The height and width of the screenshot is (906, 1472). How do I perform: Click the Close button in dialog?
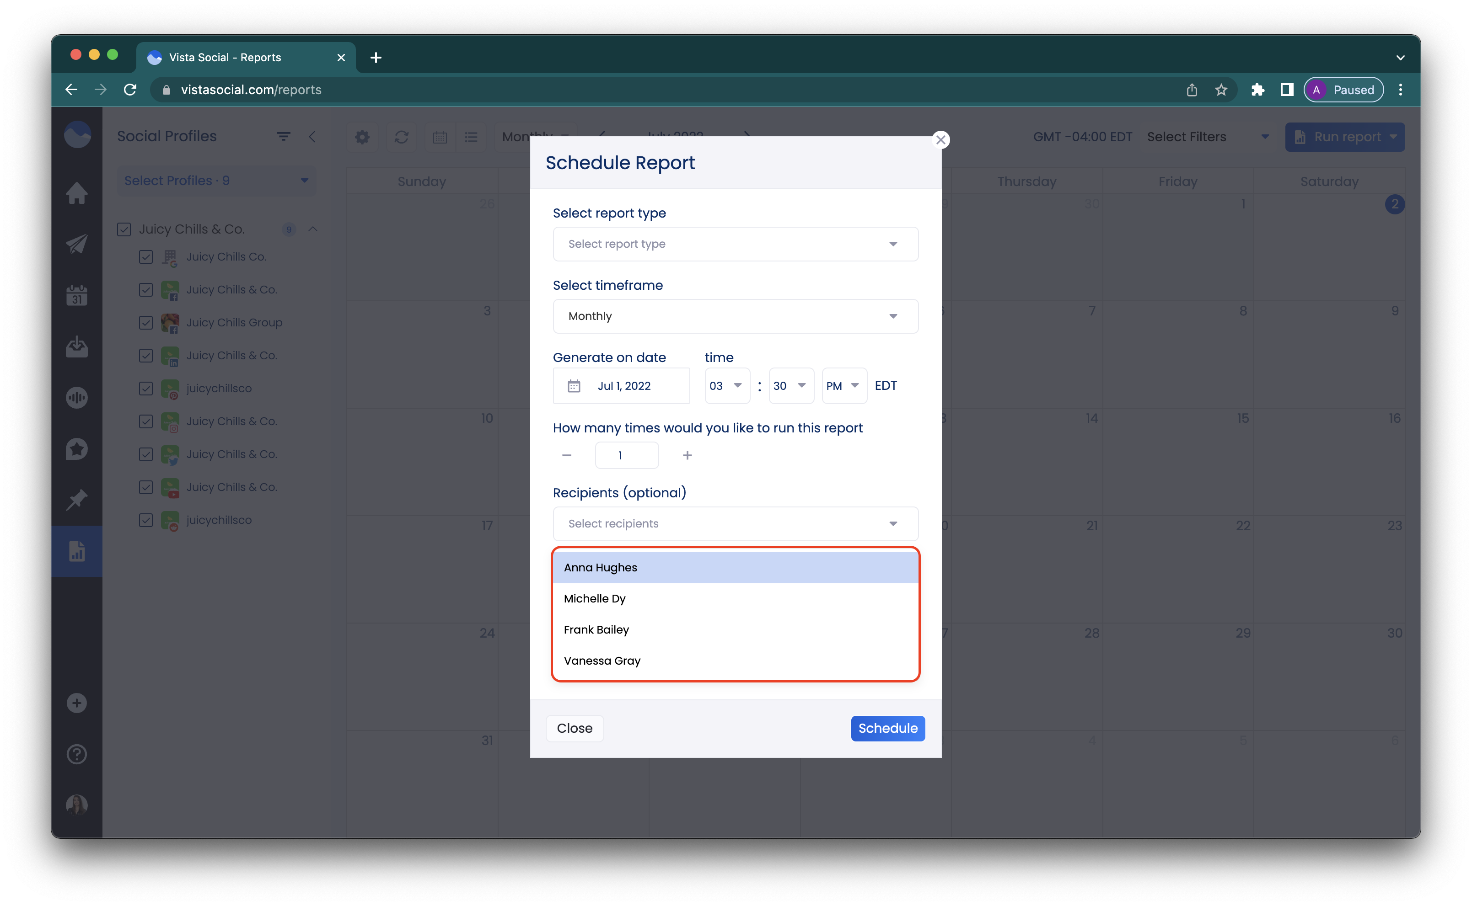(574, 728)
